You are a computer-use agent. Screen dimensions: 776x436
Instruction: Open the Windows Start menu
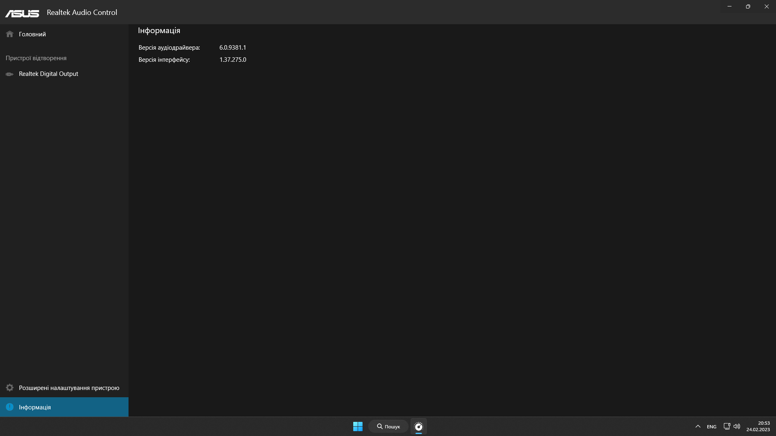358,426
